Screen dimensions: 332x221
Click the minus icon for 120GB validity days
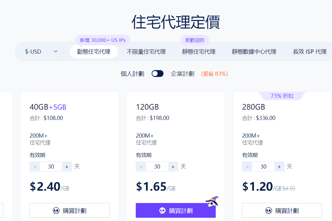141,166
